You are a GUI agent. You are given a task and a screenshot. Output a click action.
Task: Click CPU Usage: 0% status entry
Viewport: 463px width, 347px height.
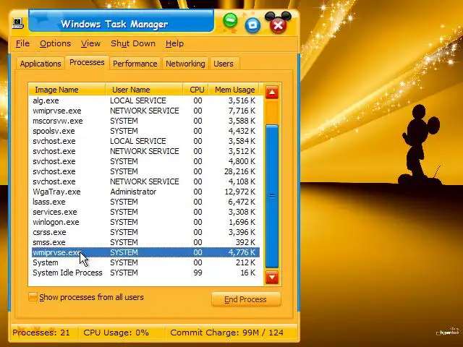(116, 333)
